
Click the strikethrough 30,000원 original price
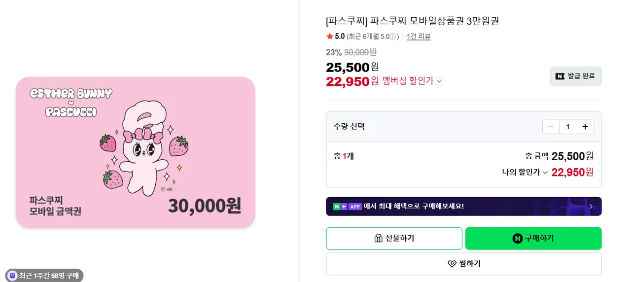click(360, 52)
